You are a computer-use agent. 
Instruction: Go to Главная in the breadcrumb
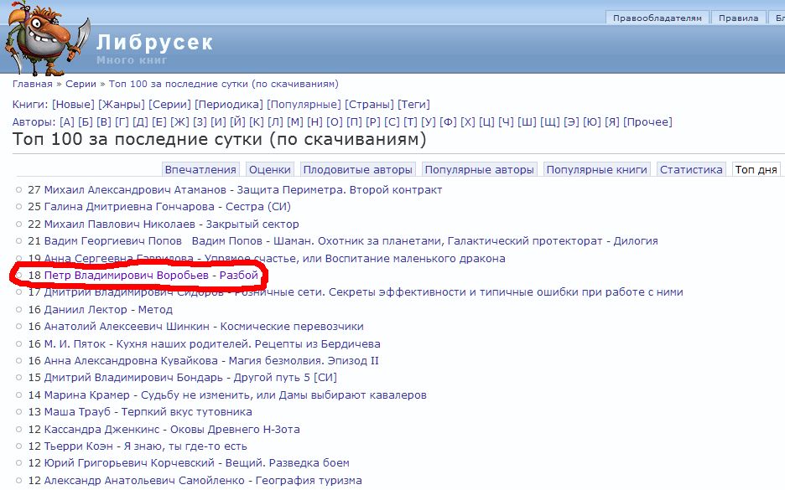(32, 85)
